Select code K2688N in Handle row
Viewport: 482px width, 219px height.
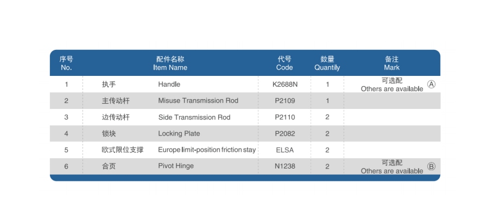285,84
